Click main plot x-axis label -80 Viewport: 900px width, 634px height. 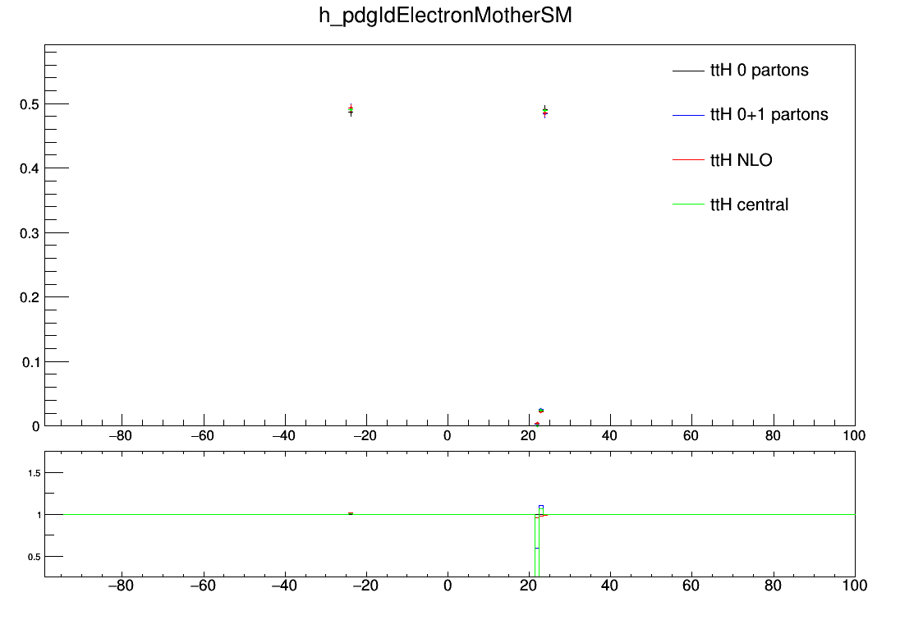pyautogui.click(x=120, y=436)
